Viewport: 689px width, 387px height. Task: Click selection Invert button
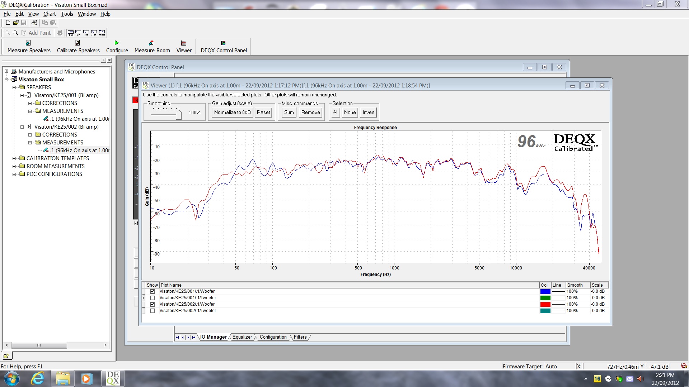coord(369,112)
